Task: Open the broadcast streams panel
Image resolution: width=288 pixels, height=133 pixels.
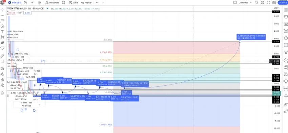Action: (286, 88)
